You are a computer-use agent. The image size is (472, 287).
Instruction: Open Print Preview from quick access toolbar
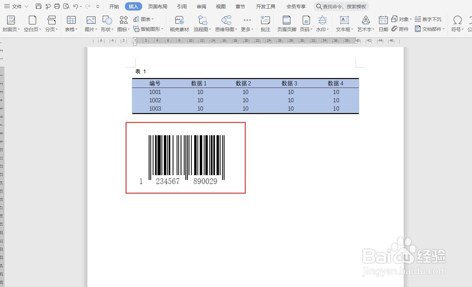(66, 6)
